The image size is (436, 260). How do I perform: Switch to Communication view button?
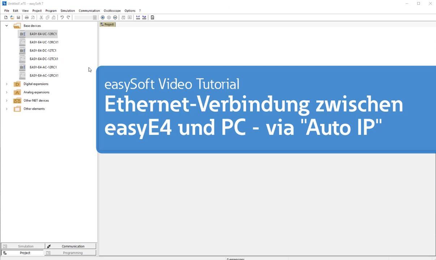71,246
